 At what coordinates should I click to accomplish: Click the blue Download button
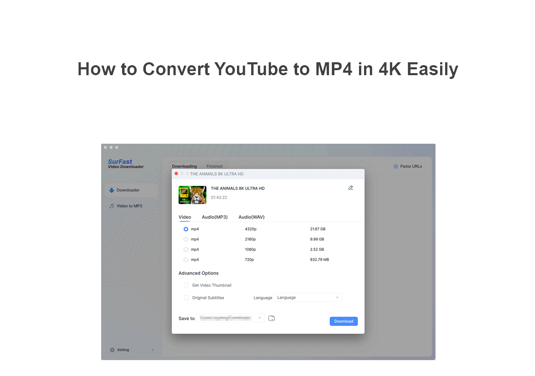(x=344, y=321)
